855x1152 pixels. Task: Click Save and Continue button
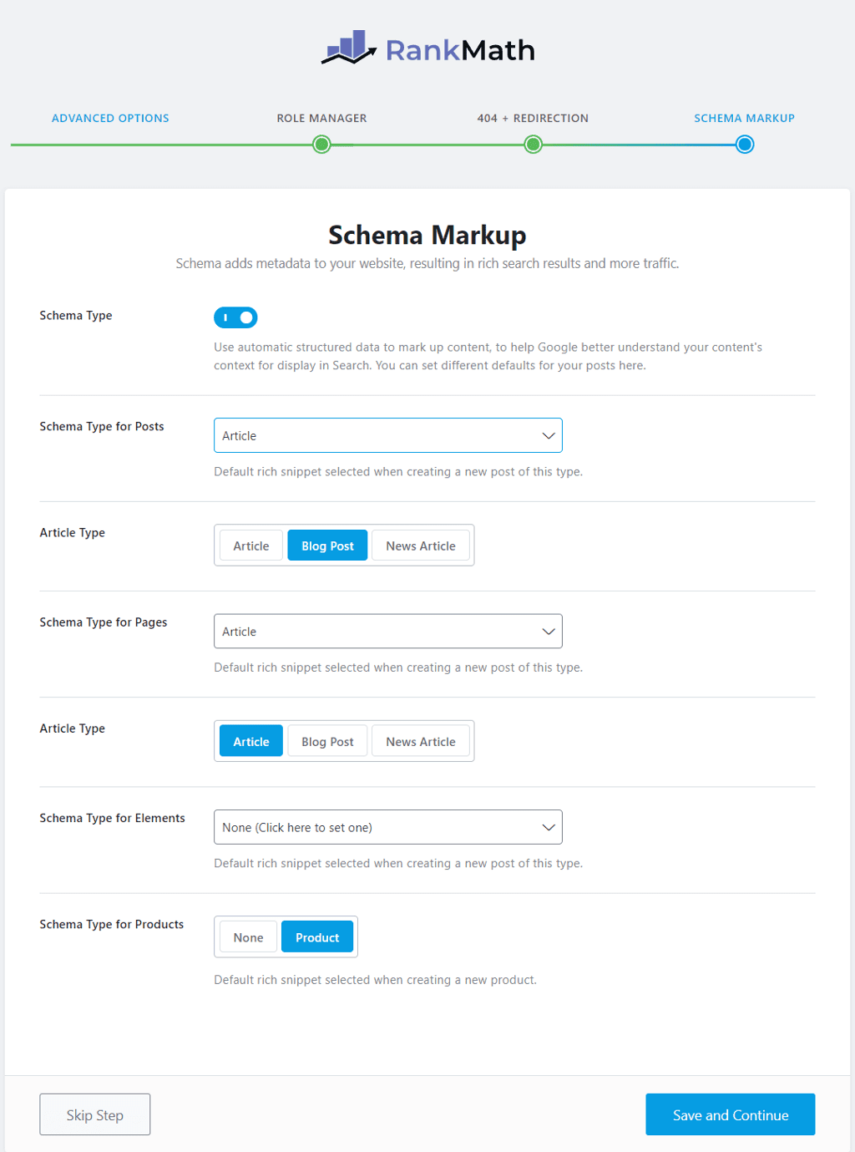tap(730, 1114)
